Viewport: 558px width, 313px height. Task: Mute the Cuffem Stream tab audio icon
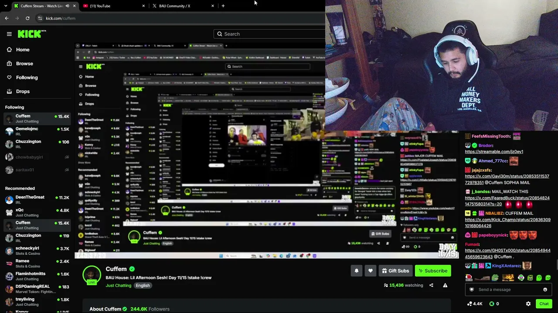pyautogui.click(x=67, y=6)
